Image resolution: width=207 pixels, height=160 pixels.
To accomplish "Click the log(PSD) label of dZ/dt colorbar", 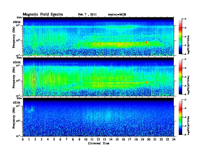I will [x=188, y=125].
